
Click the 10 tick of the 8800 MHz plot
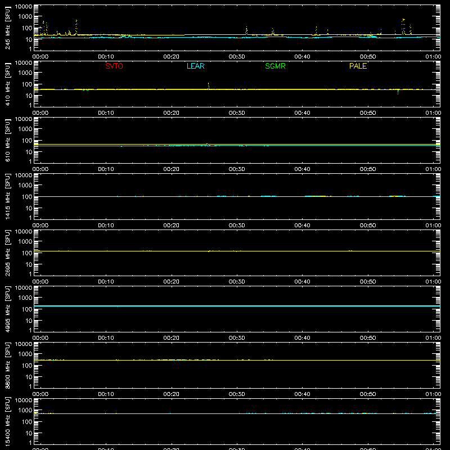tap(29, 377)
